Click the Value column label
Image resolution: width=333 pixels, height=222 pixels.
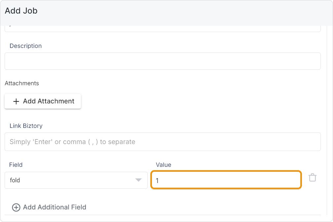click(164, 165)
